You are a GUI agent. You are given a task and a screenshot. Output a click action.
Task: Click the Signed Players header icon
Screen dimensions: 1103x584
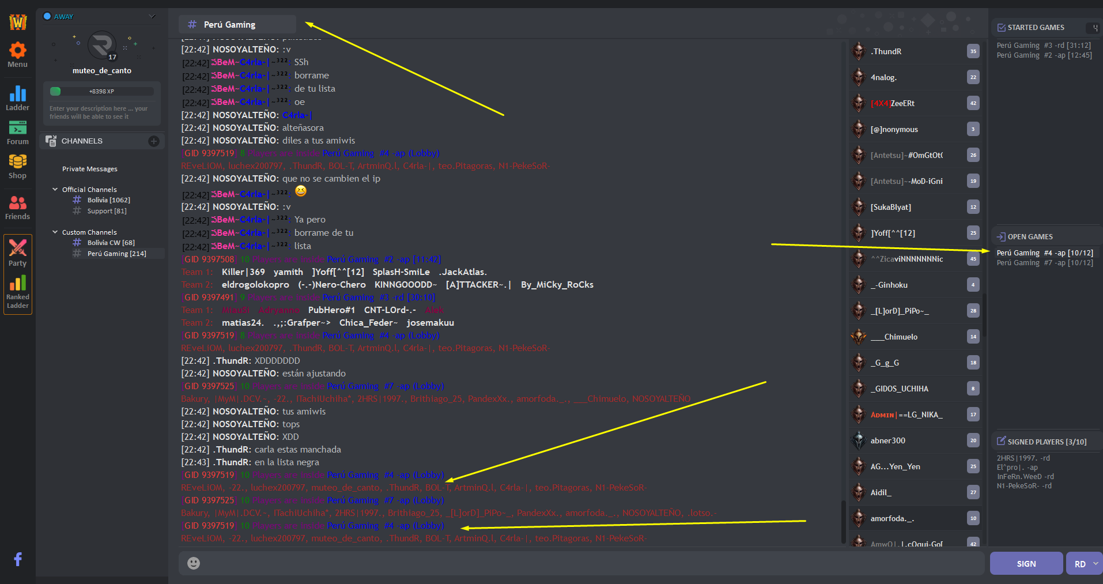tap(1001, 441)
